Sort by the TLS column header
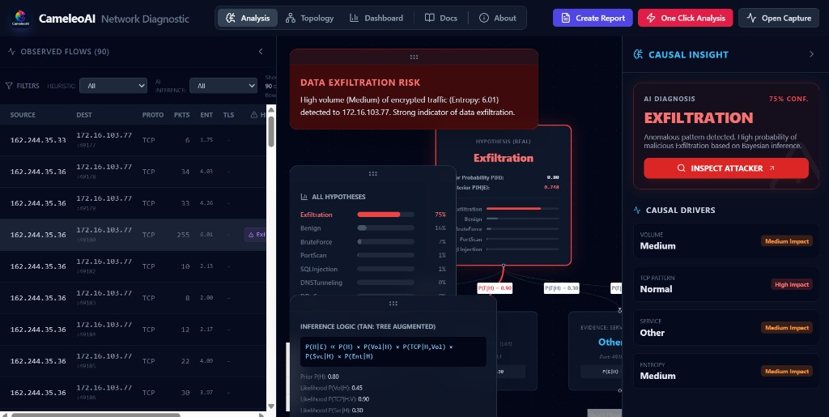The image size is (829, 417). (x=228, y=115)
